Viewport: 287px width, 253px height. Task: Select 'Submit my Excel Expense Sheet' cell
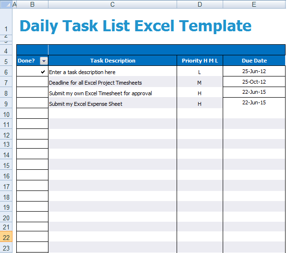click(x=113, y=103)
